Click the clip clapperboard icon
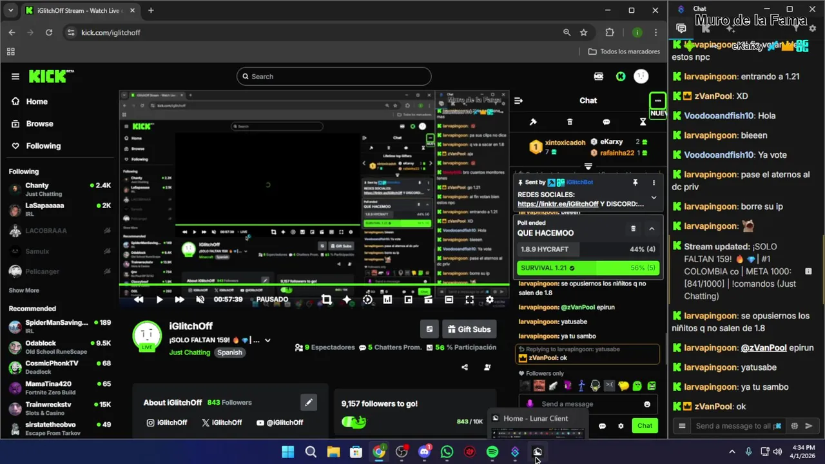Viewport: 825px width, 464px height. (428, 300)
